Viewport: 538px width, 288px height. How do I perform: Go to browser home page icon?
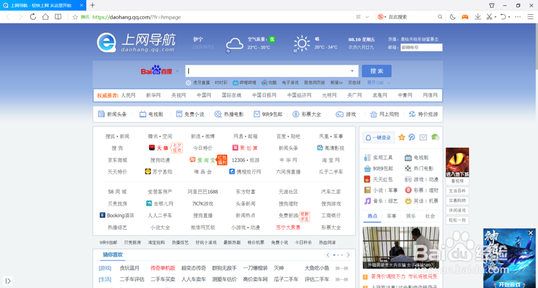(45, 17)
